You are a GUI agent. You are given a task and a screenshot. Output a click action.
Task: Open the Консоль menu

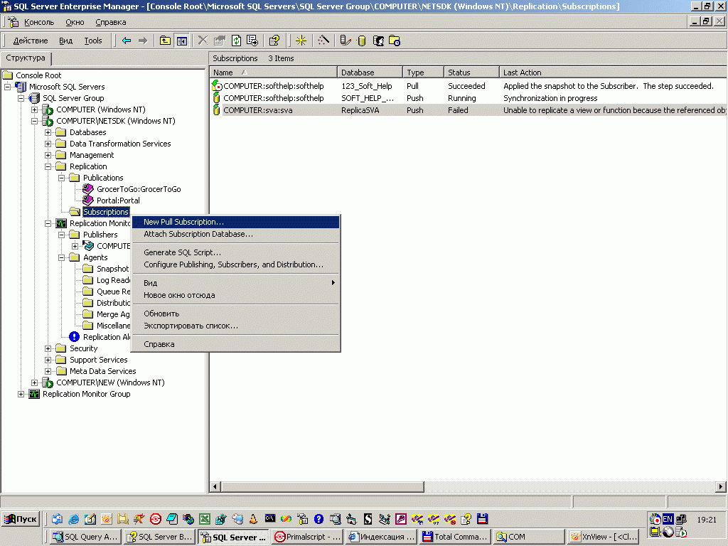(x=39, y=22)
